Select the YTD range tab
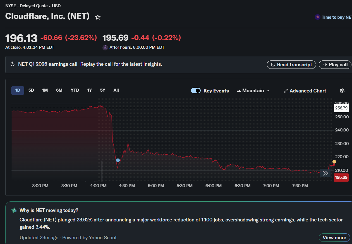 tap(75, 90)
